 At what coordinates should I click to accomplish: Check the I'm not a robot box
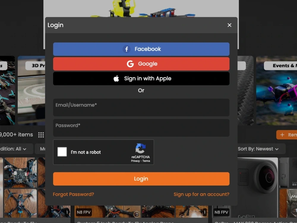(x=62, y=152)
